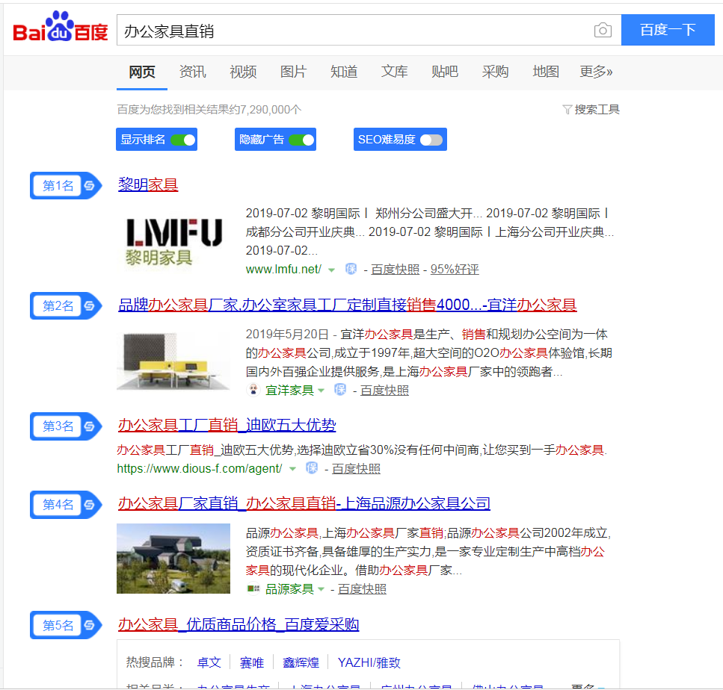
Task: Switch to the 地图 tab
Action: point(546,72)
